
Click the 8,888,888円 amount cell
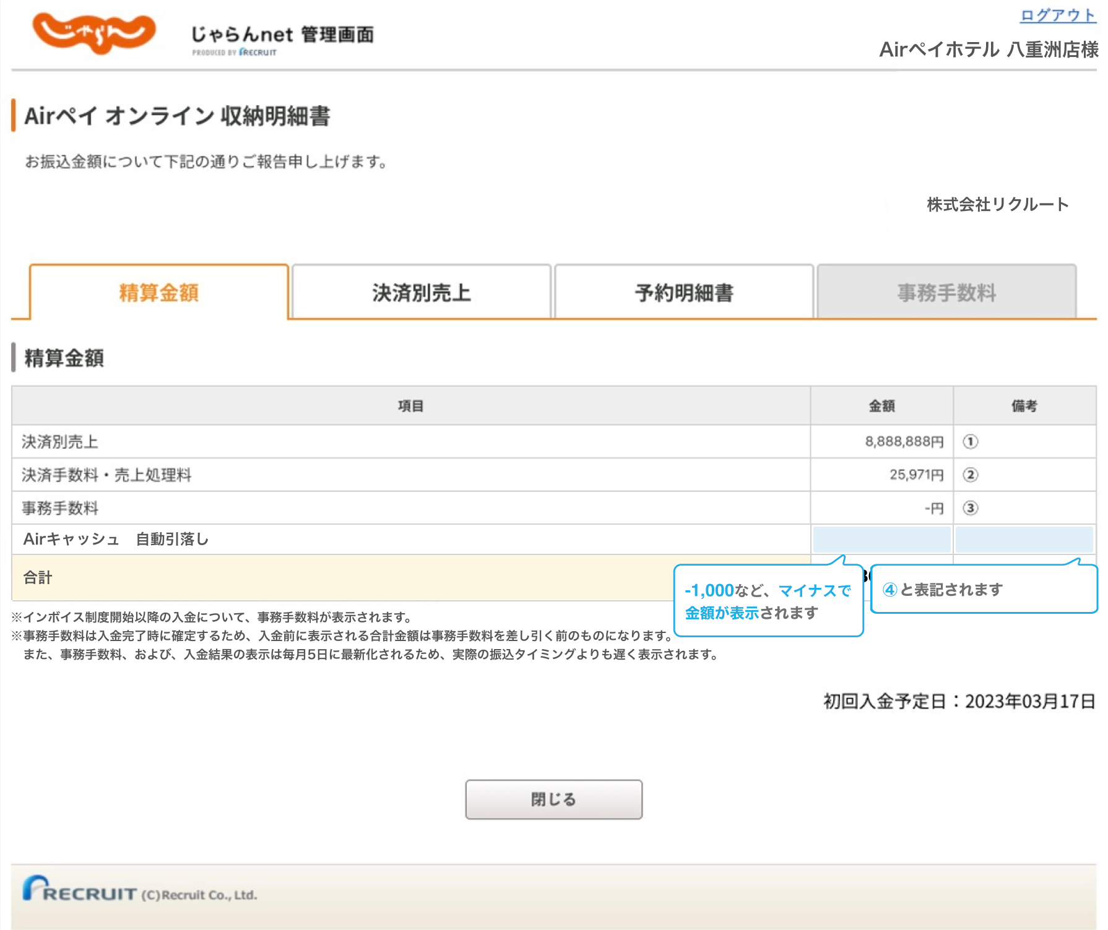click(x=881, y=442)
